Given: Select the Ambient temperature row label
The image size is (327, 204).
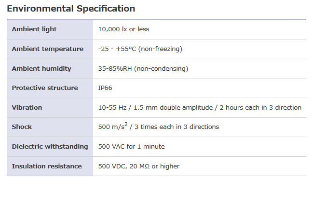Looking at the screenshot, I should (47, 49).
